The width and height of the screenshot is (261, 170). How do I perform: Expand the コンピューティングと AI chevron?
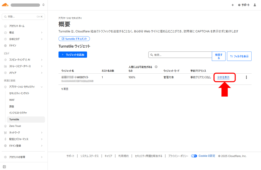(42, 59)
